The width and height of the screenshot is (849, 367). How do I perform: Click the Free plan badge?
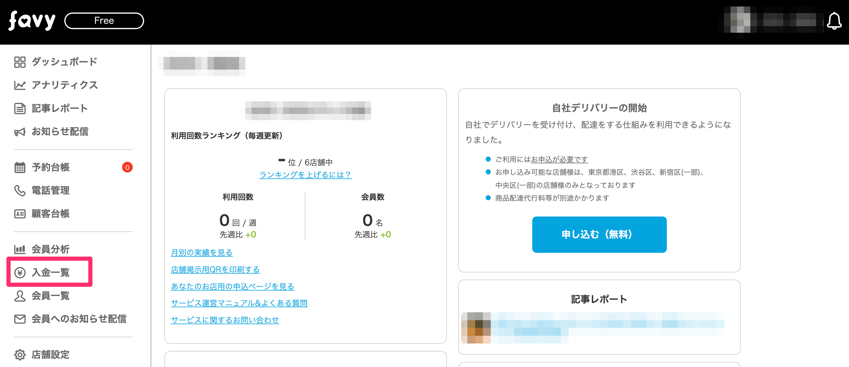tap(104, 21)
